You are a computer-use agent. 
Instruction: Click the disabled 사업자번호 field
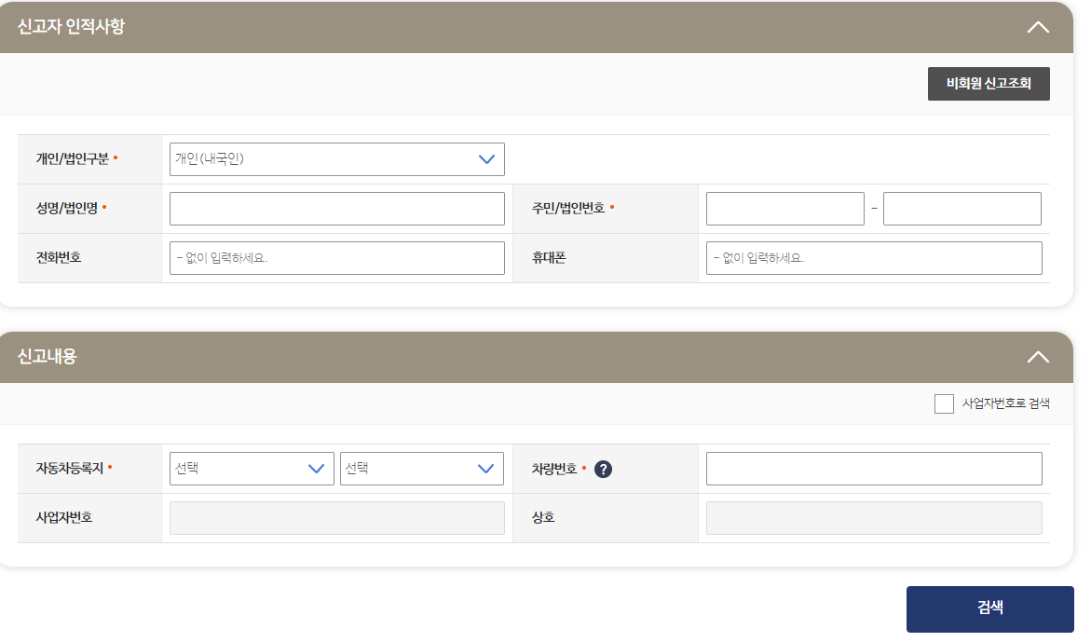(x=336, y=518)
